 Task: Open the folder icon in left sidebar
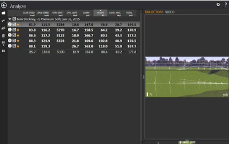(x=3, y=13)
